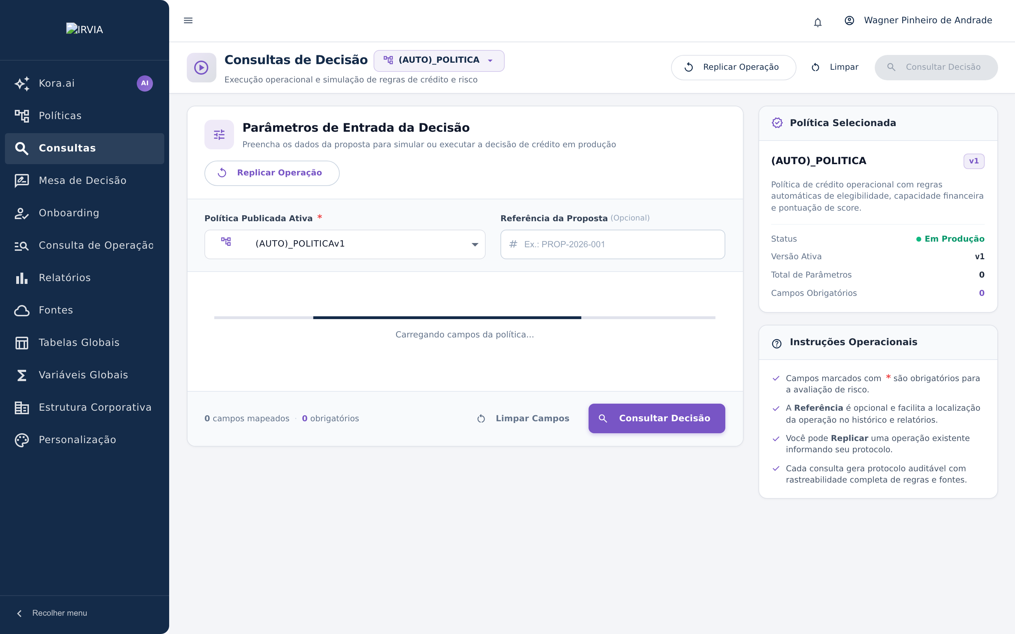This screenshot has height=634, width=1015.
Task: Click policy tree icon inside Política Publicada dropdown
Action: coord(226,242)
